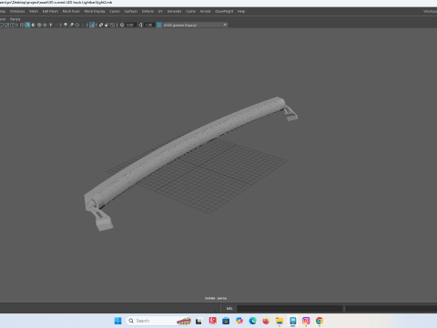Toggle Textured display icon
The image size is (437, 328).
(x=45, y=25)
